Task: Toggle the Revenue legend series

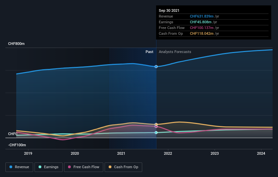Action: (x=19, y=167)
